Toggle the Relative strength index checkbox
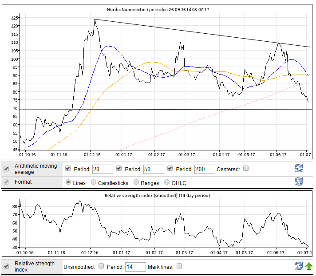Image resolution: width=316 pixels, height=276 pixels. point(6,266)
